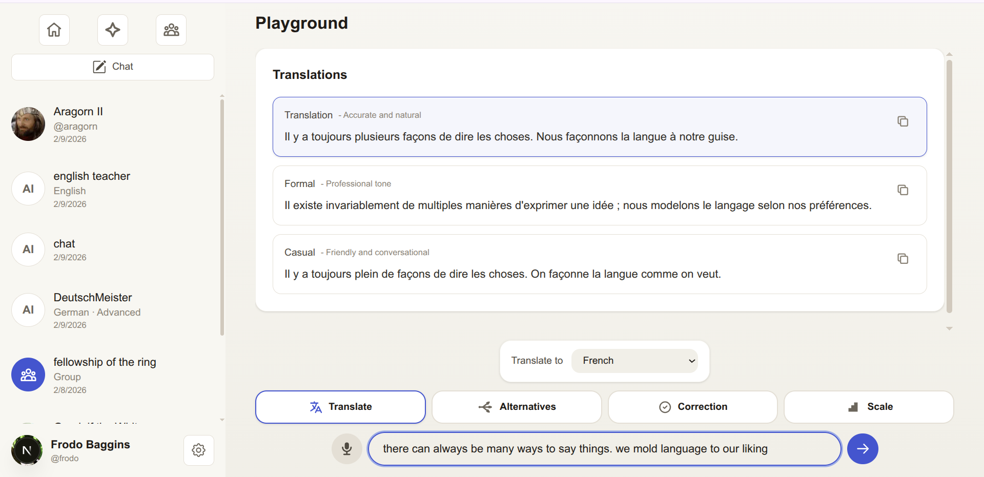
Task: Focus the translation text input field
Action: pyautogui.click(x=605, y=449)
